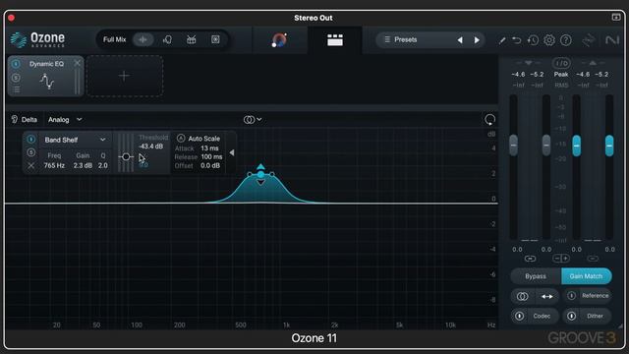Open the module chain view icon
This screenshot has width=629, height=354.
[x=335, y=39]
